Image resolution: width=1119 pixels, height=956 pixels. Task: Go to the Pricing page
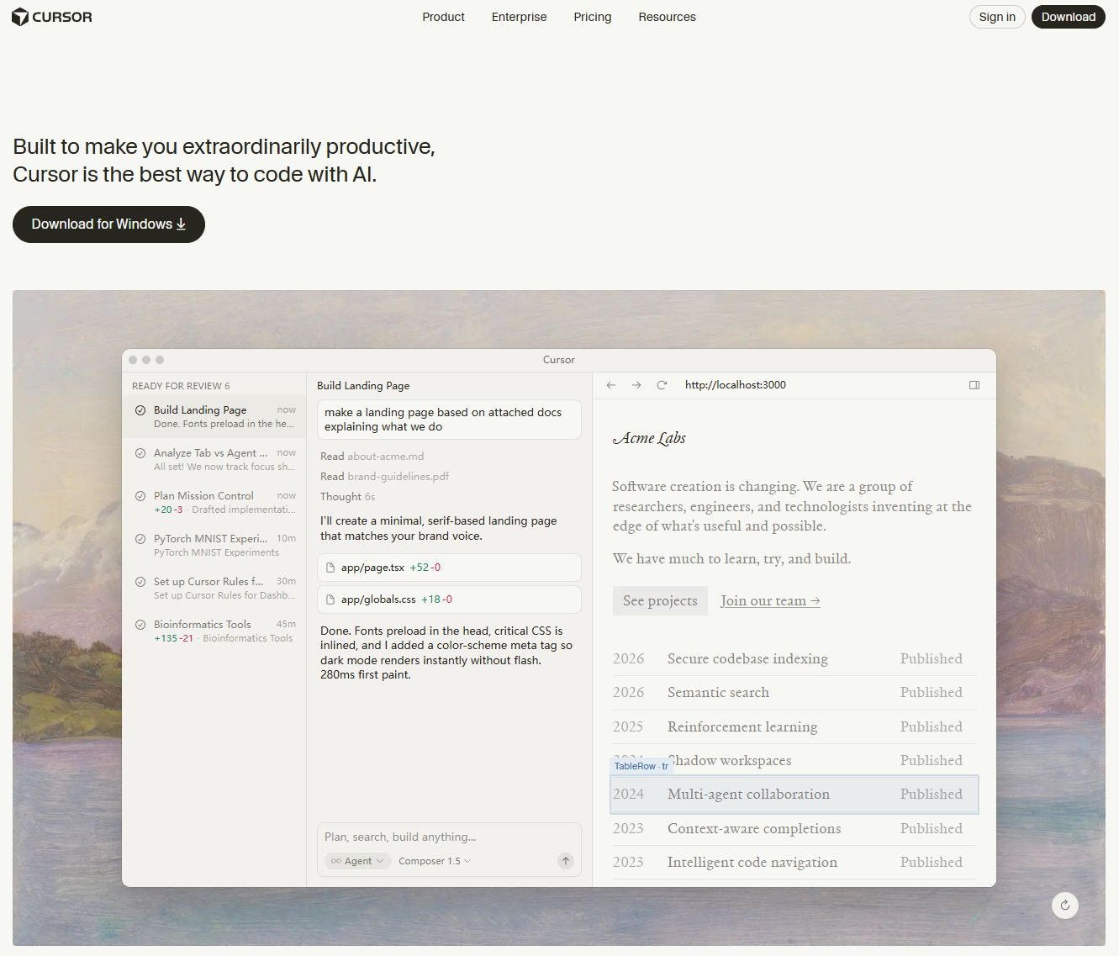[x=592, y=17]
